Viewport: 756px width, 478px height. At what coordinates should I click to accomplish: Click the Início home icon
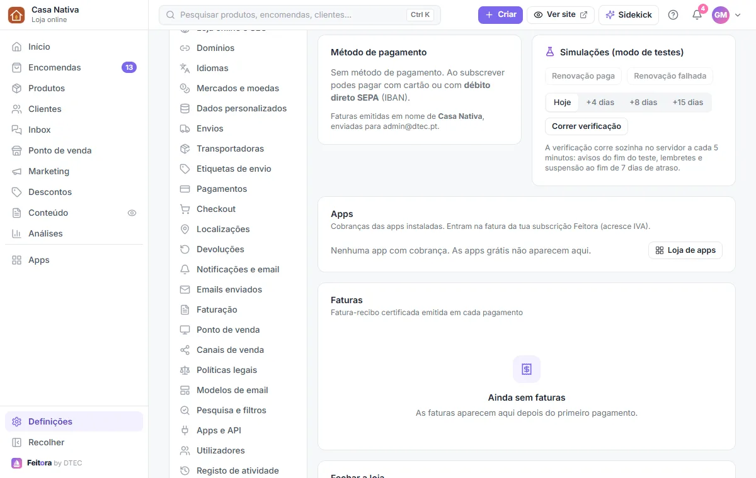(x=16, y=47)
